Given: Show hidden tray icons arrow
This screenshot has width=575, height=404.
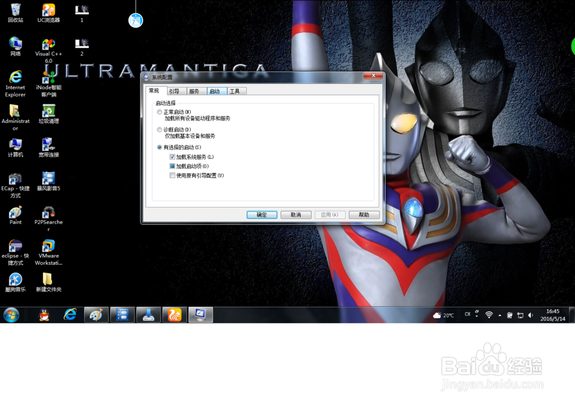Looking at the screenshot, I should [x=500, y=315].
